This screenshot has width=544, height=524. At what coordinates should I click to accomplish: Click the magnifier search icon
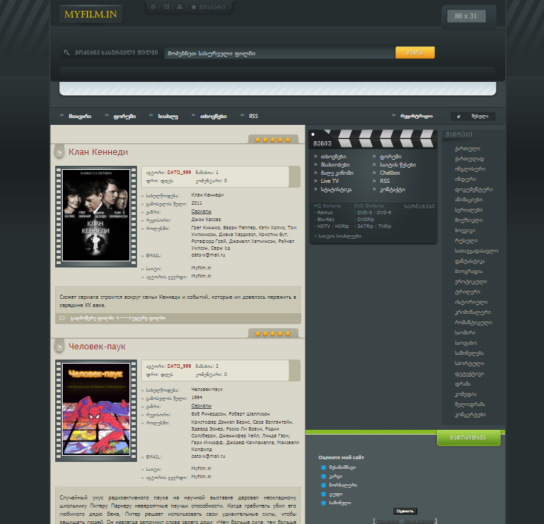coord(67,53)
